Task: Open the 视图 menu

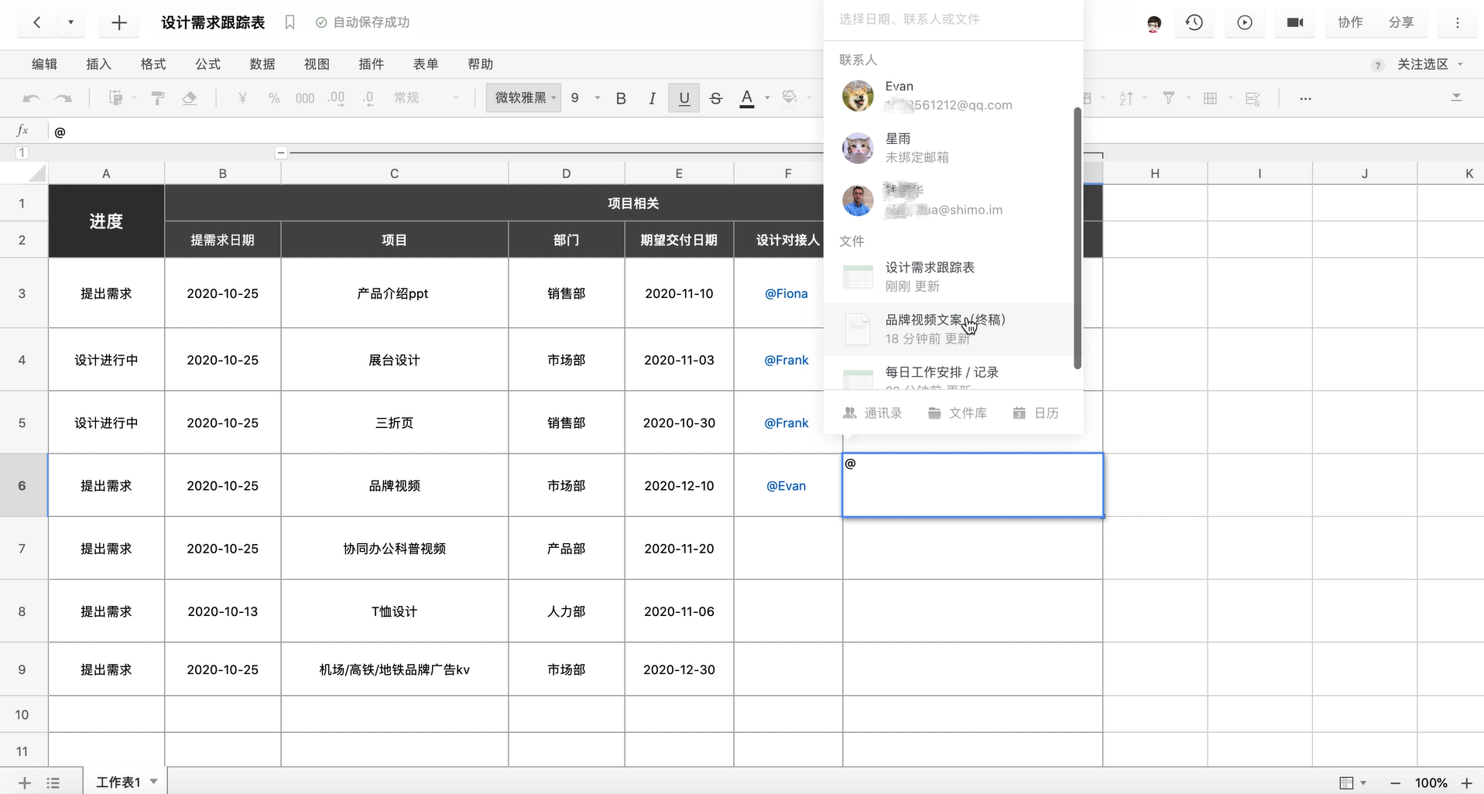Action: (317, 64)
